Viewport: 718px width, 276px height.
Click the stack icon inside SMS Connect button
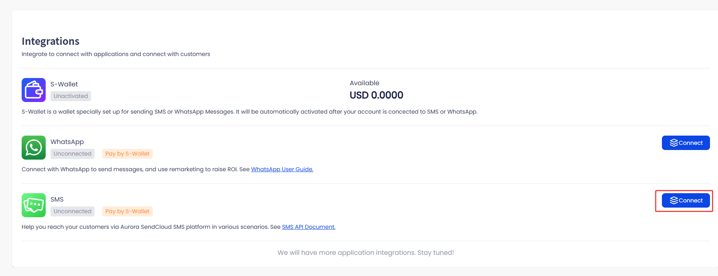(x=674, y=200)
